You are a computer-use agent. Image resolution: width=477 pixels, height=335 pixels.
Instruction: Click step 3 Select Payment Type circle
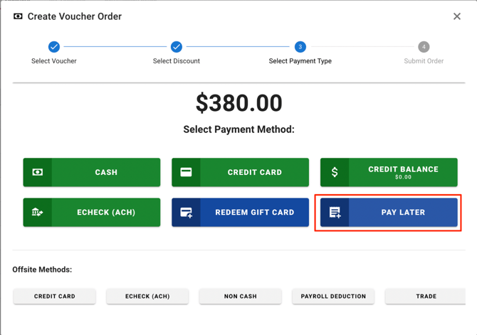click(x=300, y=47)
